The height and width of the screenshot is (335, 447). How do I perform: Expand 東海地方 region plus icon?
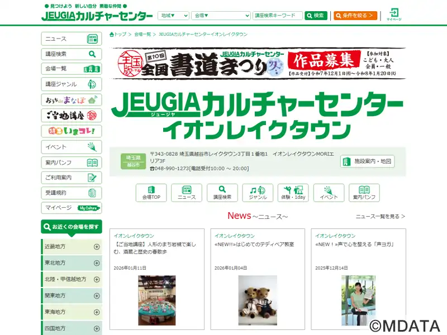click(x=97, y=312)
